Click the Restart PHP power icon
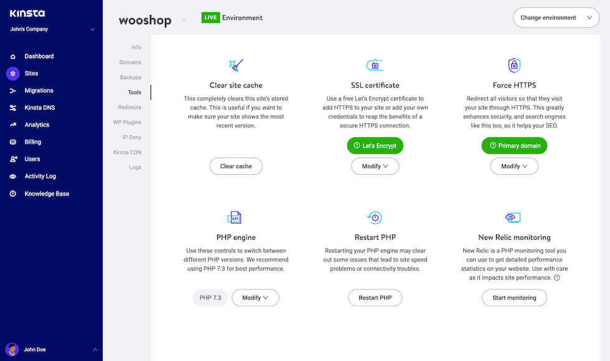 375,217
